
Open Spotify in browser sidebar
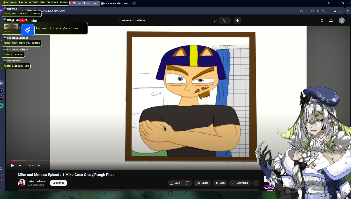1,106
